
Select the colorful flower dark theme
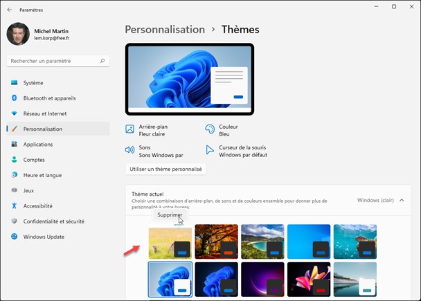(x=309, y=280)
